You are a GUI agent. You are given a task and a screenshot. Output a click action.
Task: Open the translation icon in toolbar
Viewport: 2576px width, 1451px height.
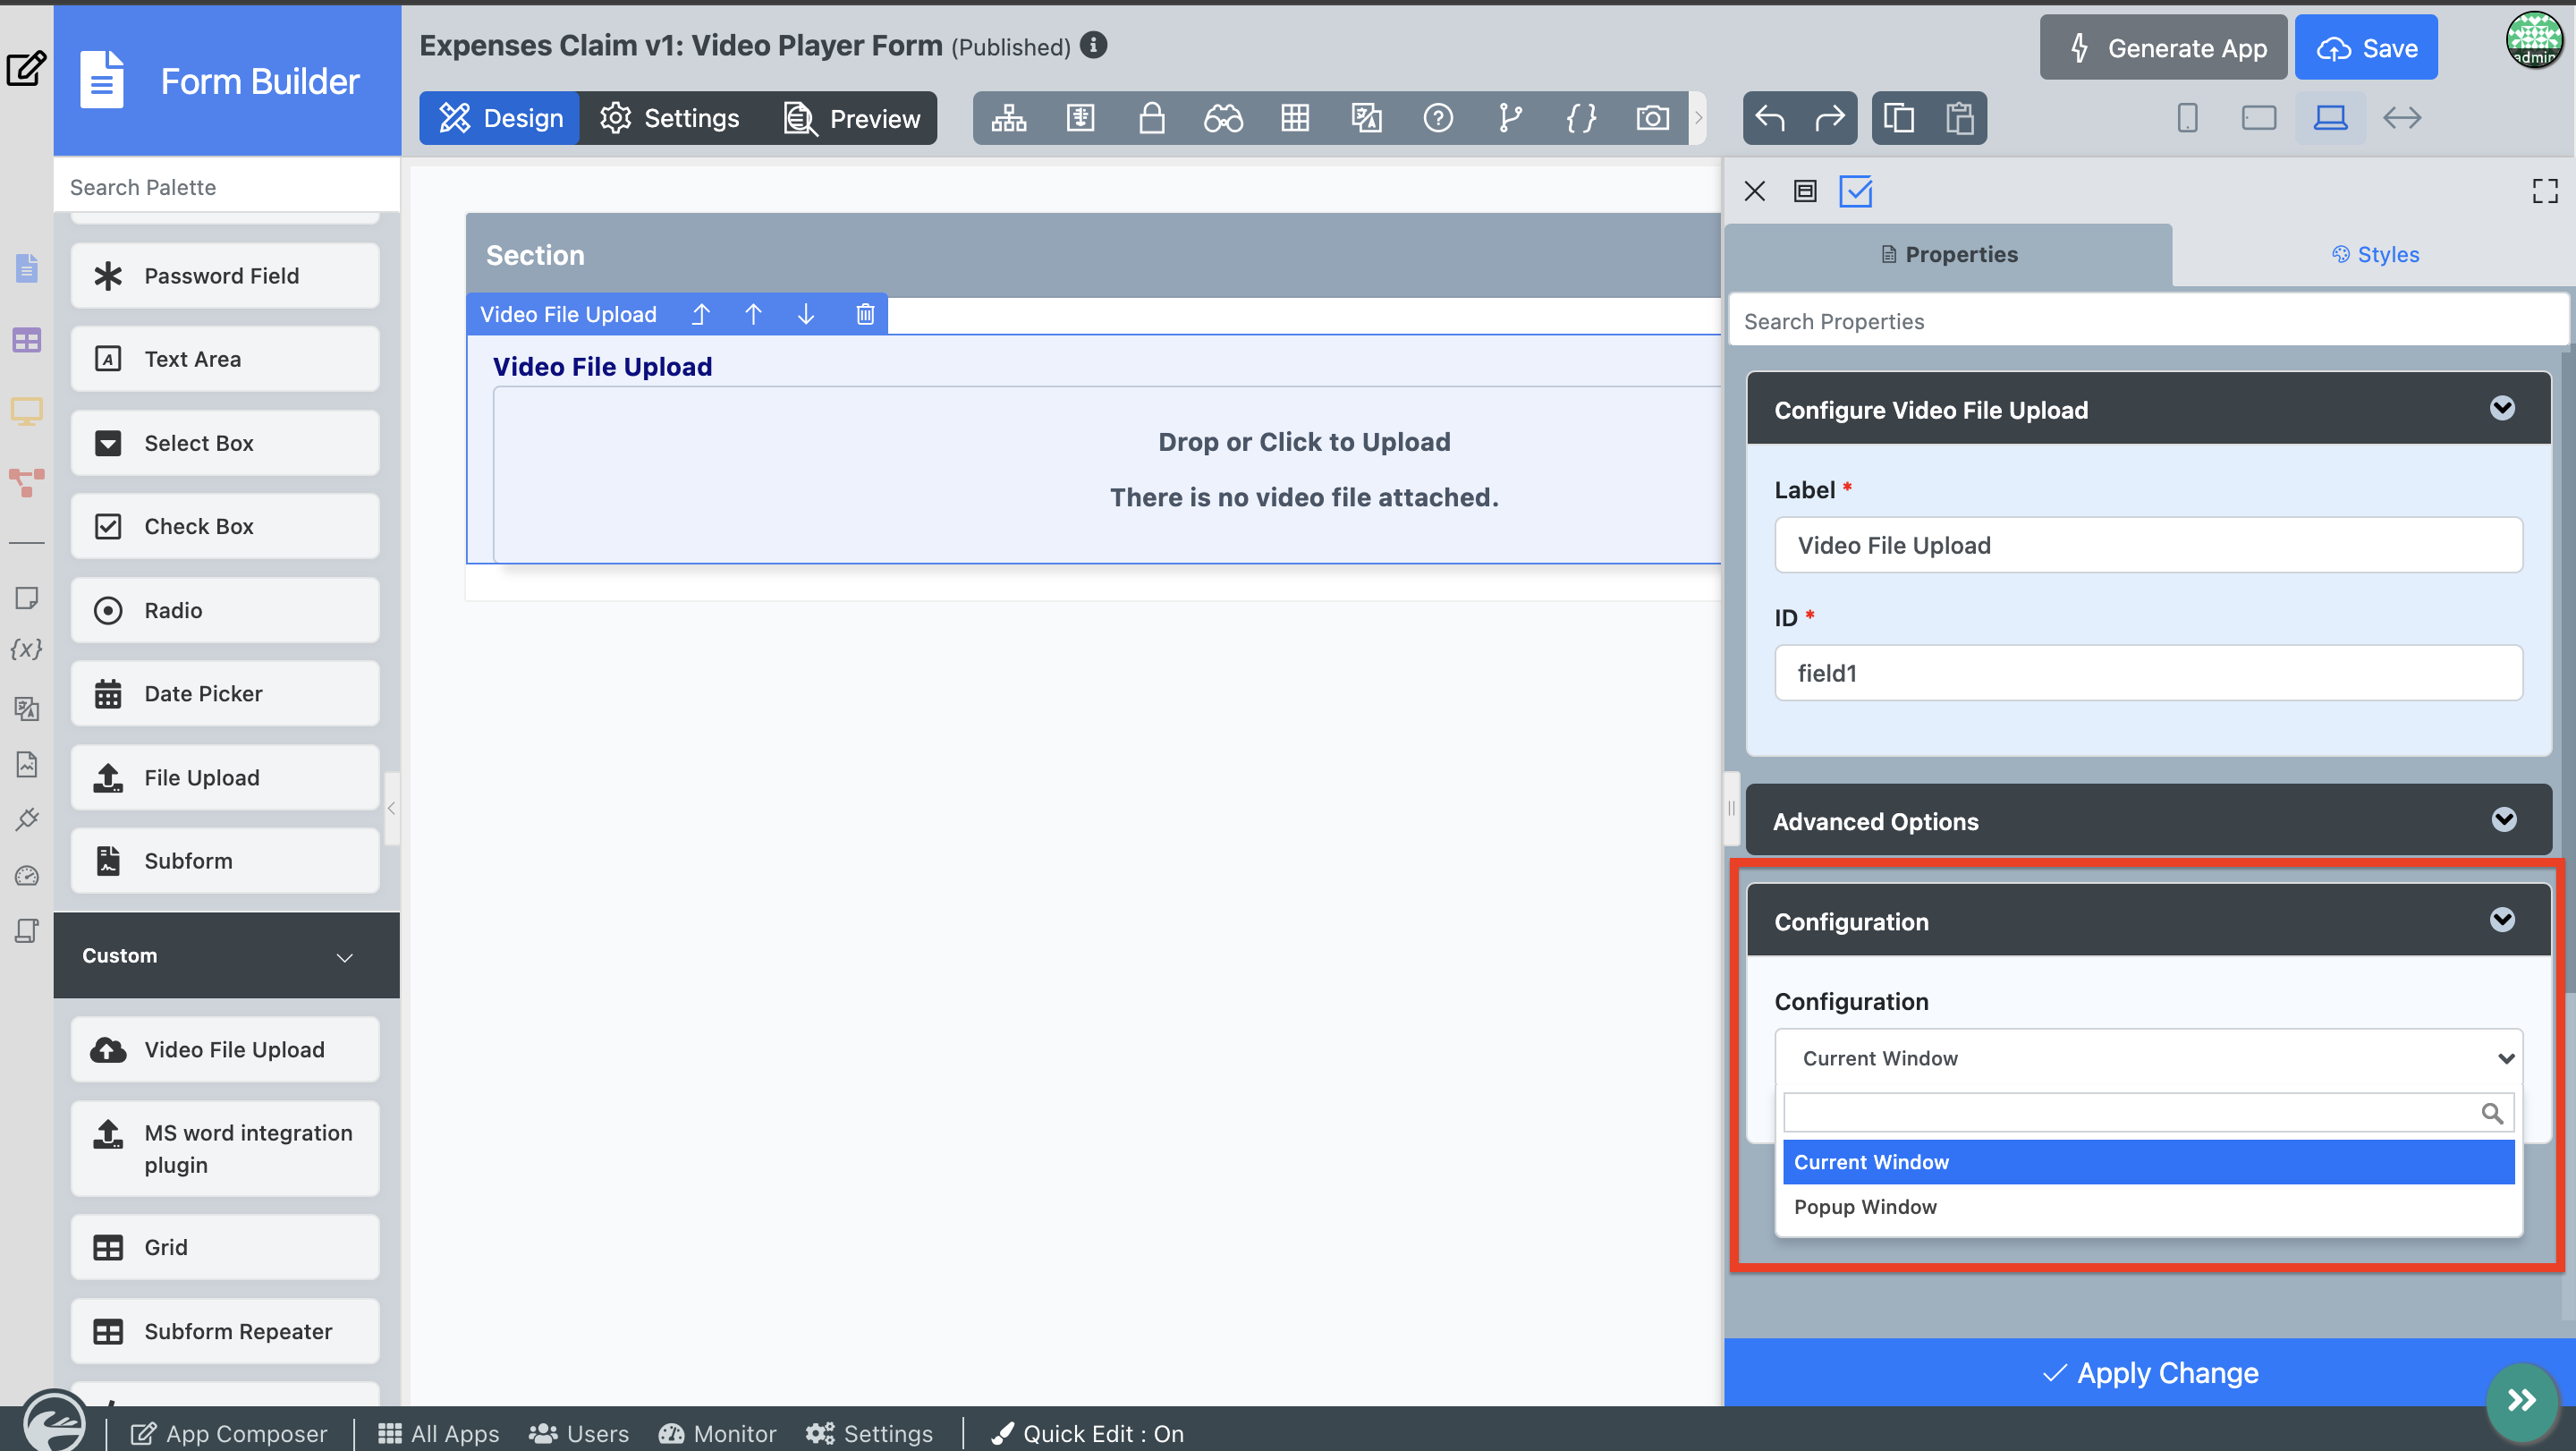tap(1366, 118)
